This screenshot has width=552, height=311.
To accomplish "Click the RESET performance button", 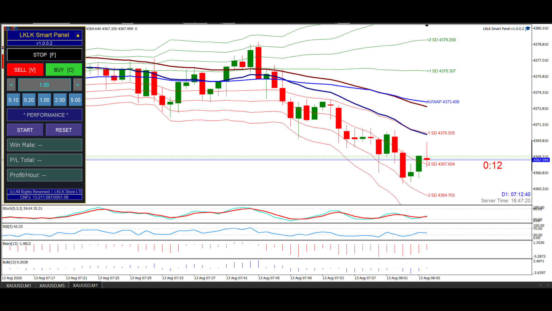I will pos(64,130).
